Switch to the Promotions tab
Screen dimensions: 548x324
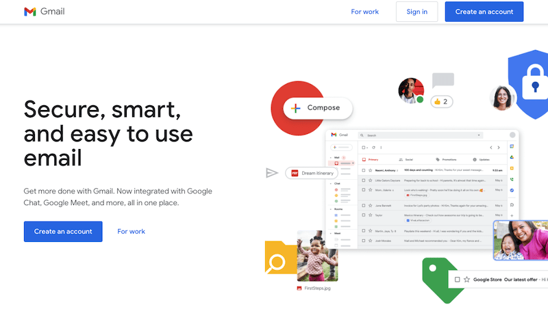pos(446,159)
